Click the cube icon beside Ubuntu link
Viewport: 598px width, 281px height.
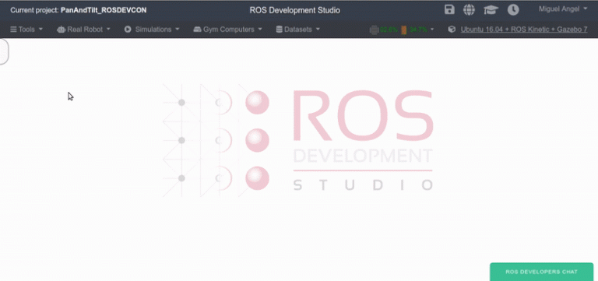(452, 29)
